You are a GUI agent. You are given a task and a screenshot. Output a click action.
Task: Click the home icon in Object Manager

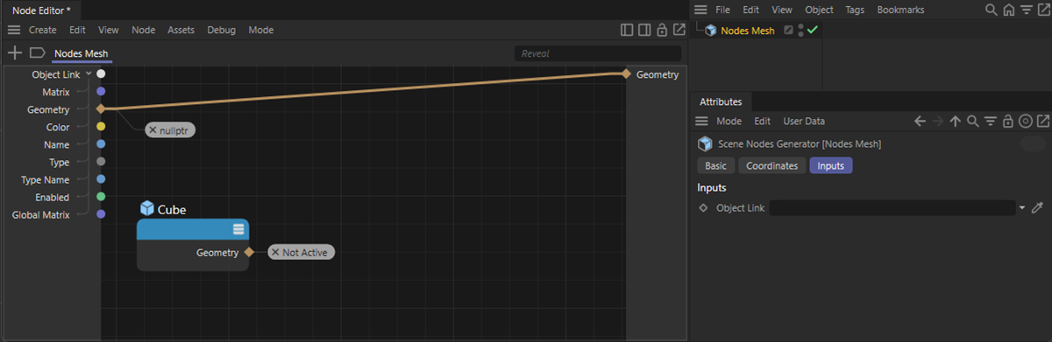tap(1009, 10)
